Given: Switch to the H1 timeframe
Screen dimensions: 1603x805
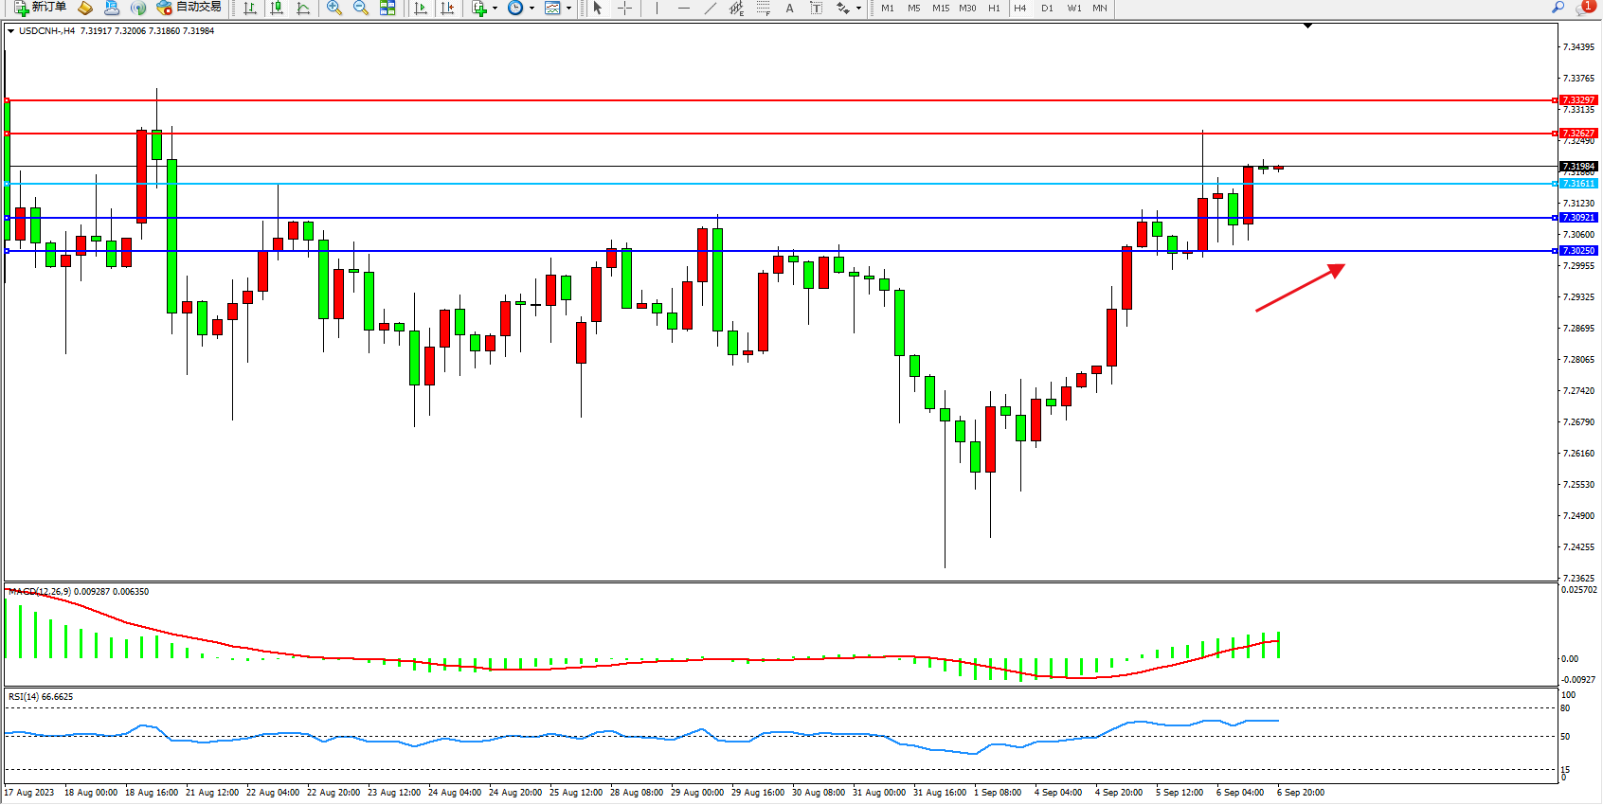Looking at the screenshot, I should [994, 8].
